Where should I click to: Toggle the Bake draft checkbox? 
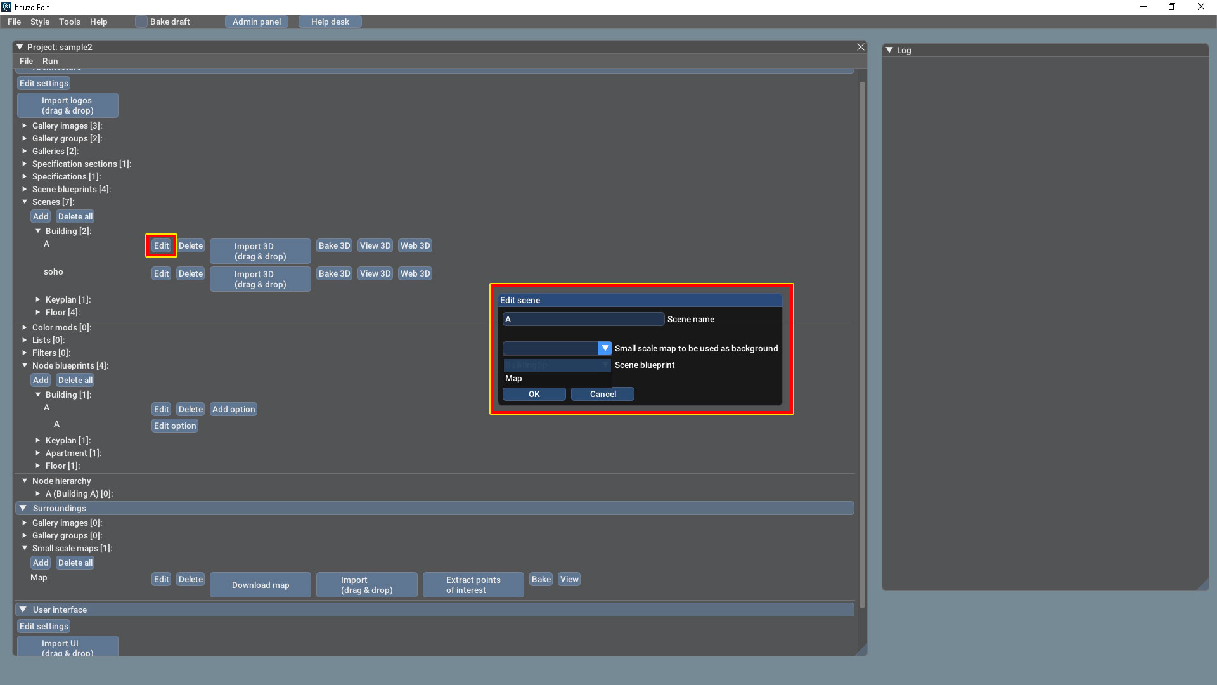141,22
